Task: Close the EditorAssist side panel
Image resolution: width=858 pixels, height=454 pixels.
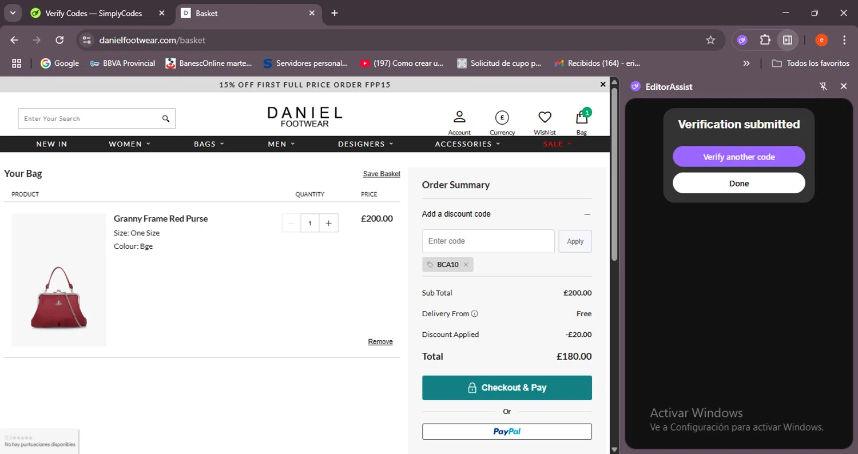Action: pyautogui.click(x=844, y=86)
